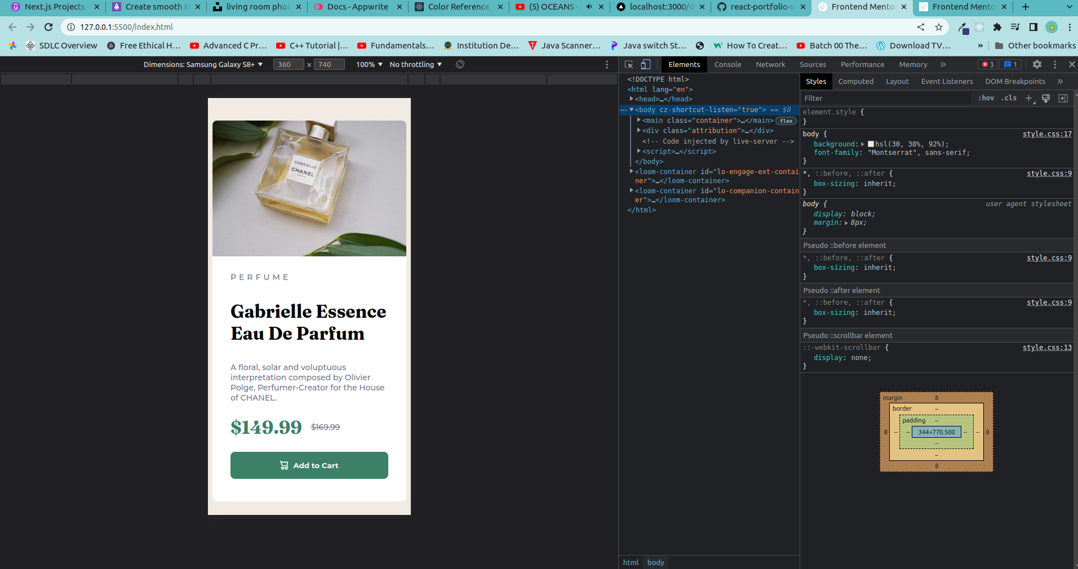The height and width of the screenshot is (569, 1078).
Task: Open device toolbar more options menu
Action: pyautogui.click(x=607, y=64)
